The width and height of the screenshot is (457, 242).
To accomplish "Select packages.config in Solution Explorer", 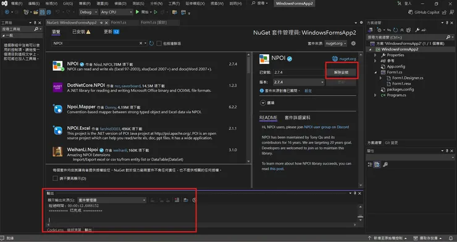I will click(400, 89).
